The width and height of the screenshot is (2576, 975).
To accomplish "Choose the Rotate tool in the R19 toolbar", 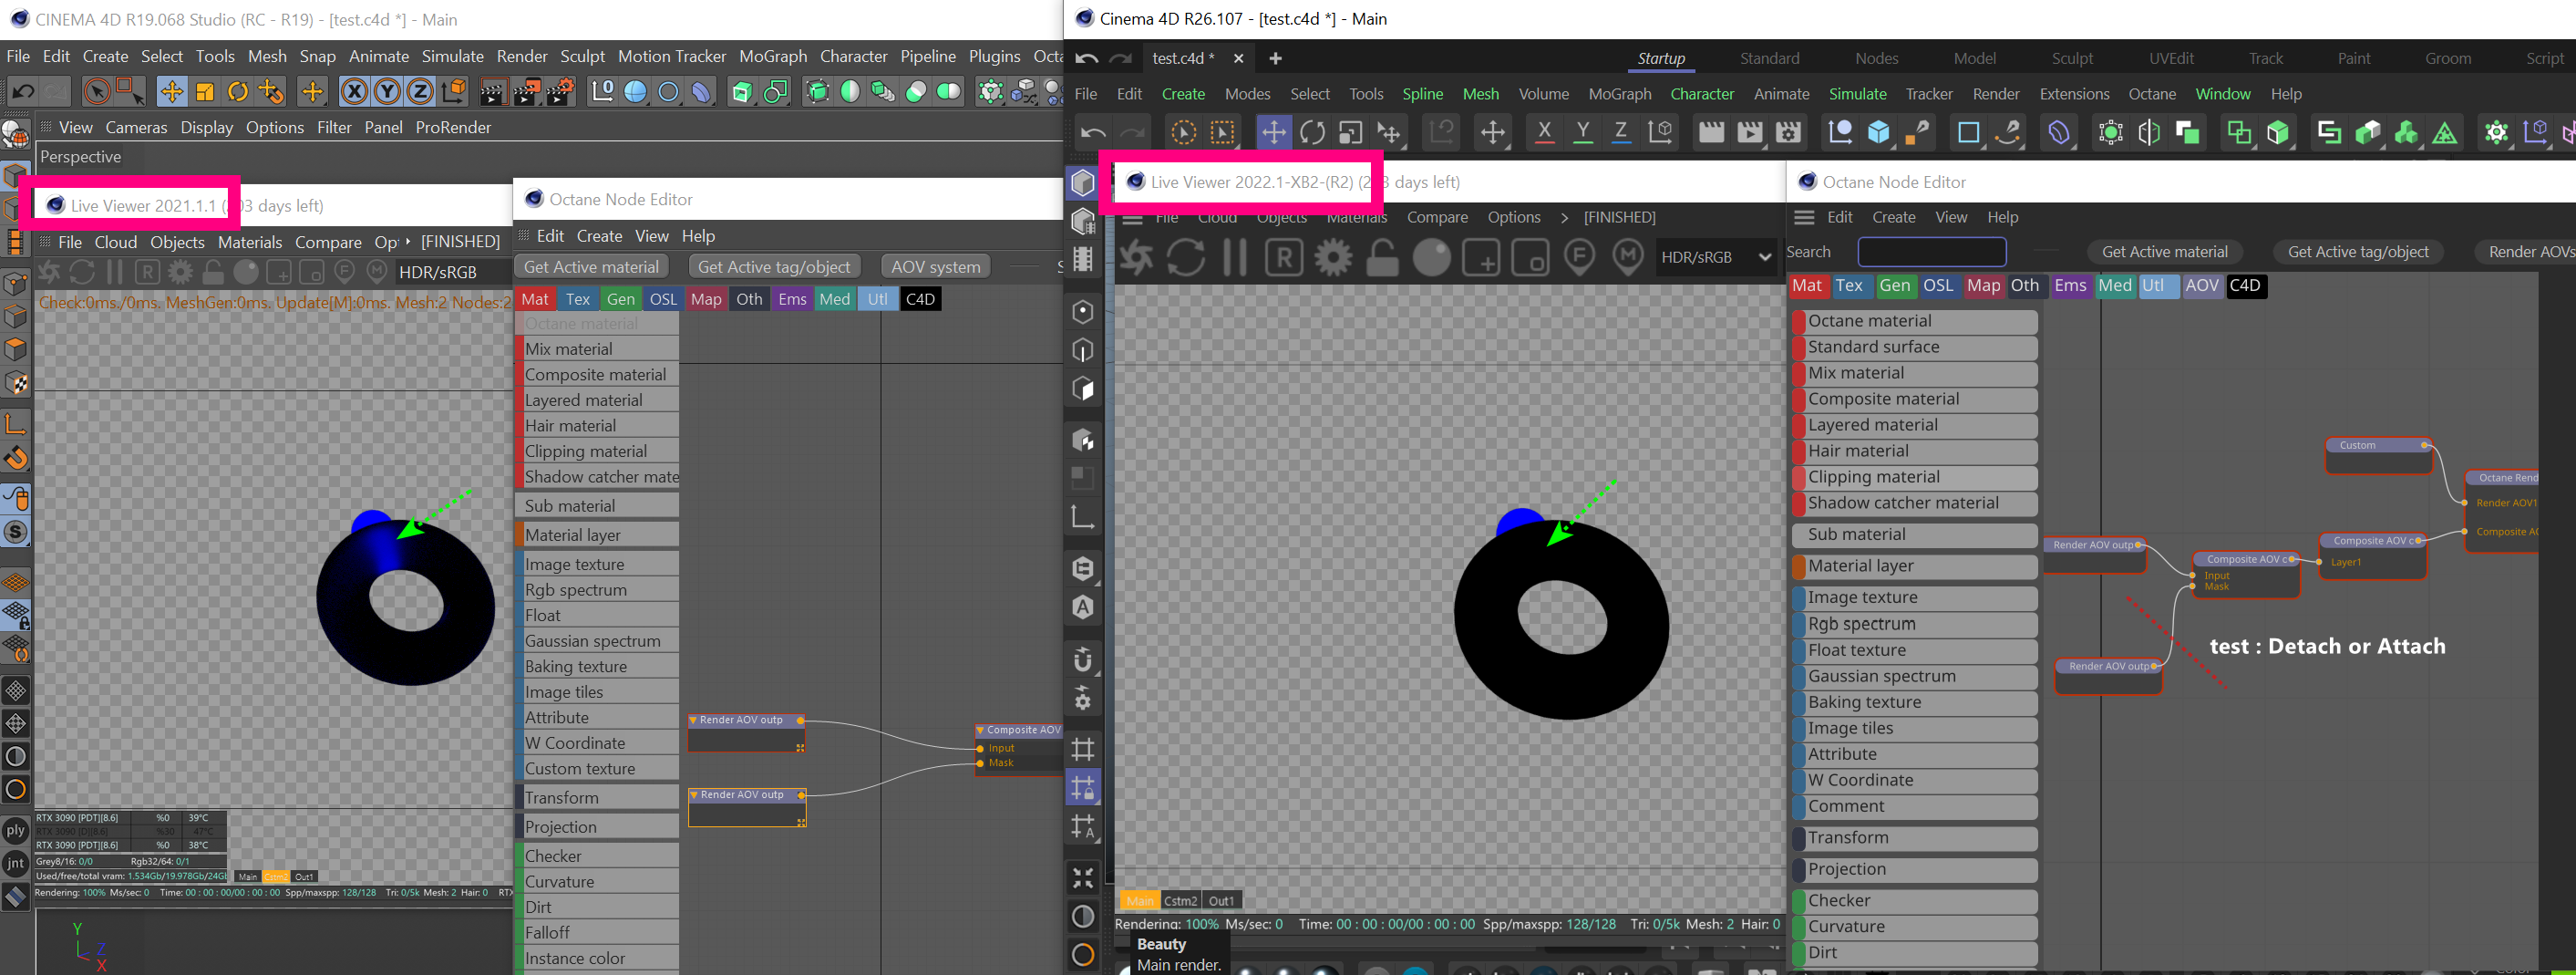I will click(238, 92).
